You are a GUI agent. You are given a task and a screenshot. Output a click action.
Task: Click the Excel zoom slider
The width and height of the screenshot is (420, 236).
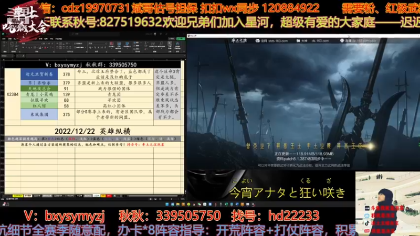(x=171, y=199)
